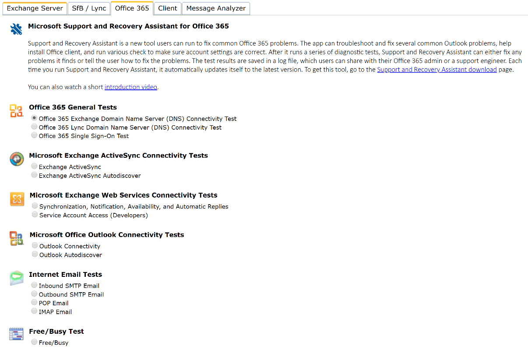The image size is (528, 350).
Task: Open the Office 365 tab
Action: 132,8
